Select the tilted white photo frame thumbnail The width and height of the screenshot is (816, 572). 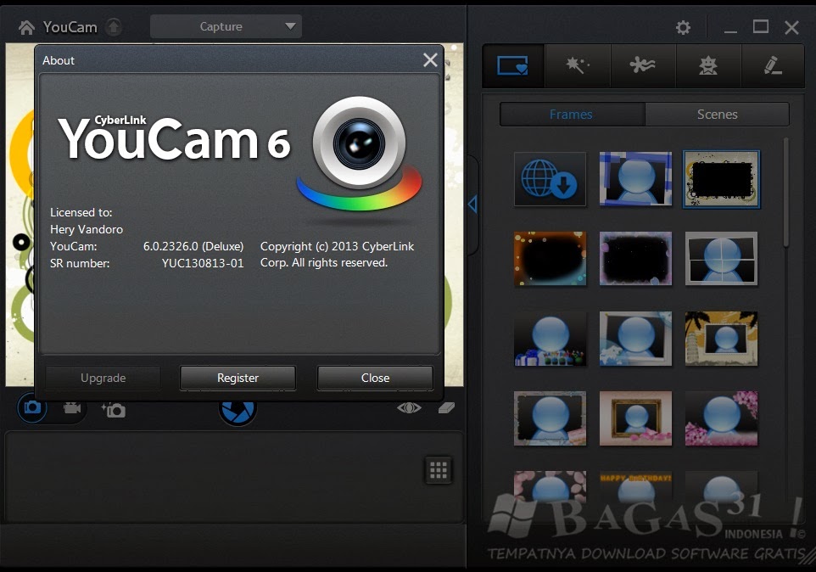[635, 339]
